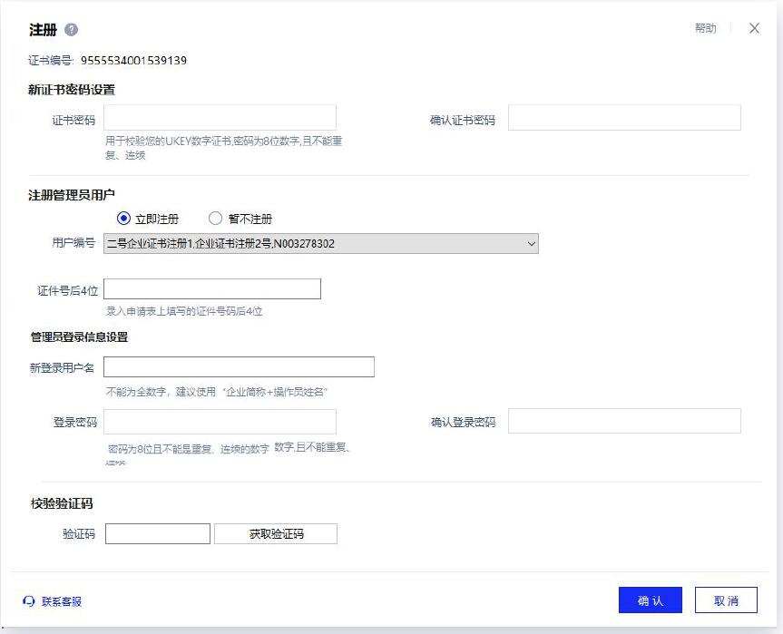Open the 帮助 help link
Viewport: 783px width, 634px height.
click(706, 28)
